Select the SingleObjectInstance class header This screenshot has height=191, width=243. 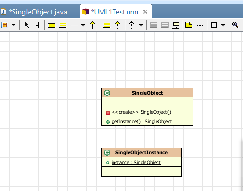coord(142,152)
